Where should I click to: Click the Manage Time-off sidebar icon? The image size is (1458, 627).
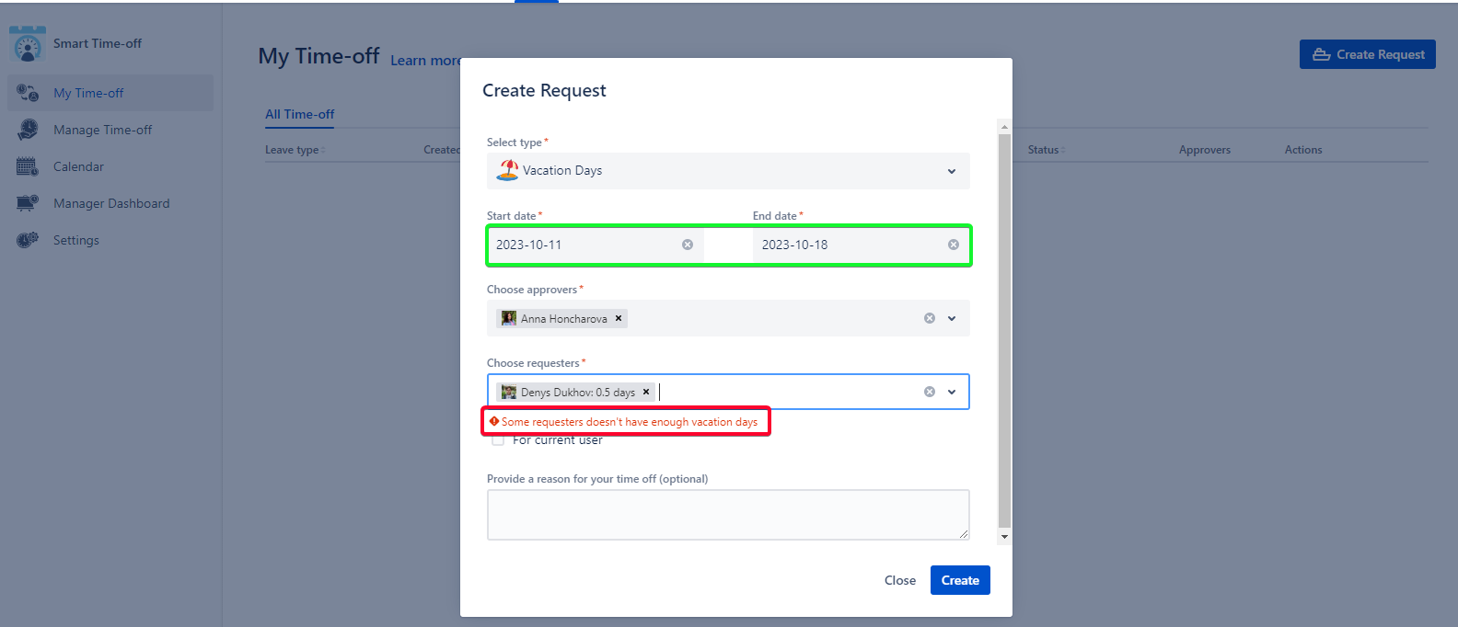pyautogui.click(x=28, y=130)
